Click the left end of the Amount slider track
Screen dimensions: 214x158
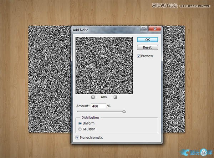(x=78, y=112)
